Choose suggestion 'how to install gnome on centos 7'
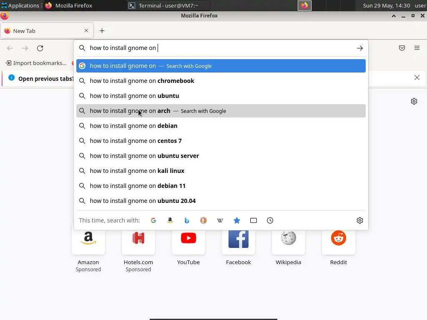Screen dimensions: 427x320 [221, 141]
